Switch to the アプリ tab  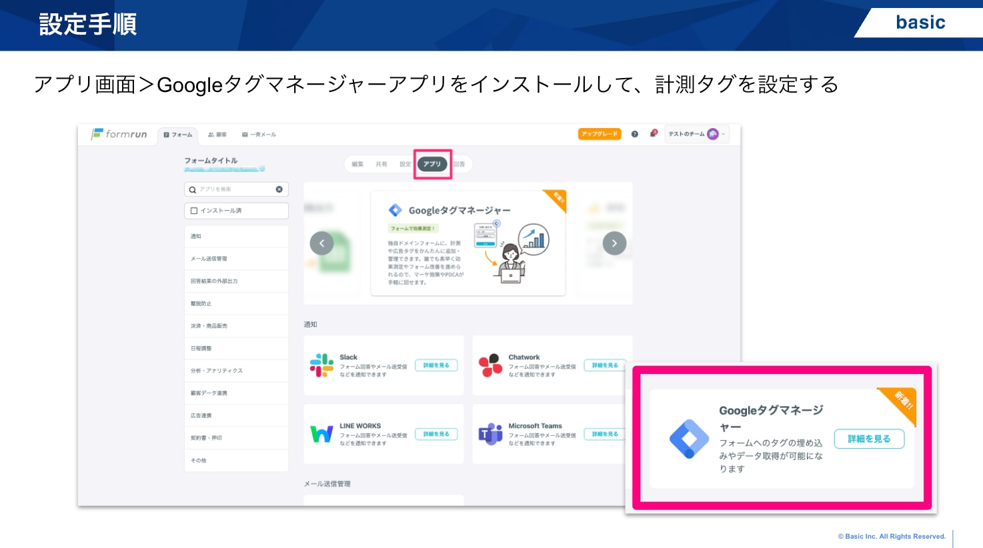click(x=432, y=164)
